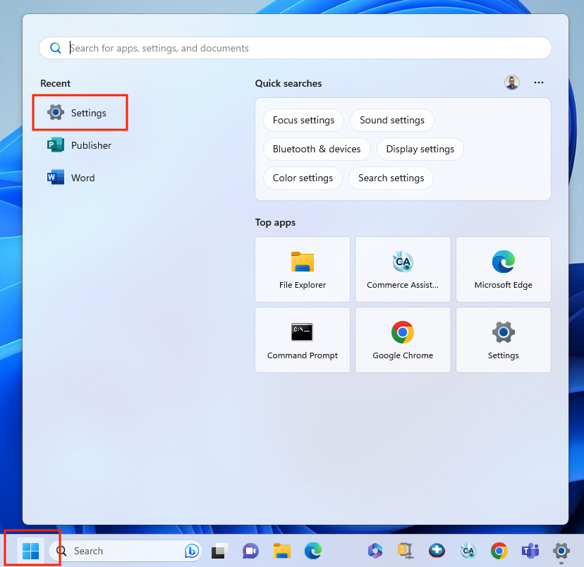This screenshot has width=584, height=567.
Task: Open Commerce Assistant from Top apps
Action: (x=403, y=269)
